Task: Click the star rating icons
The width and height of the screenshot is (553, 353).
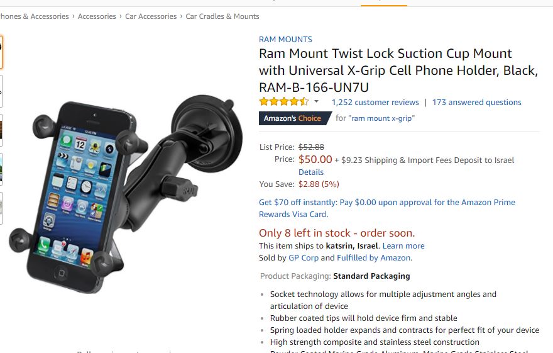Action: pyautogui.click(x=283, y=102)
